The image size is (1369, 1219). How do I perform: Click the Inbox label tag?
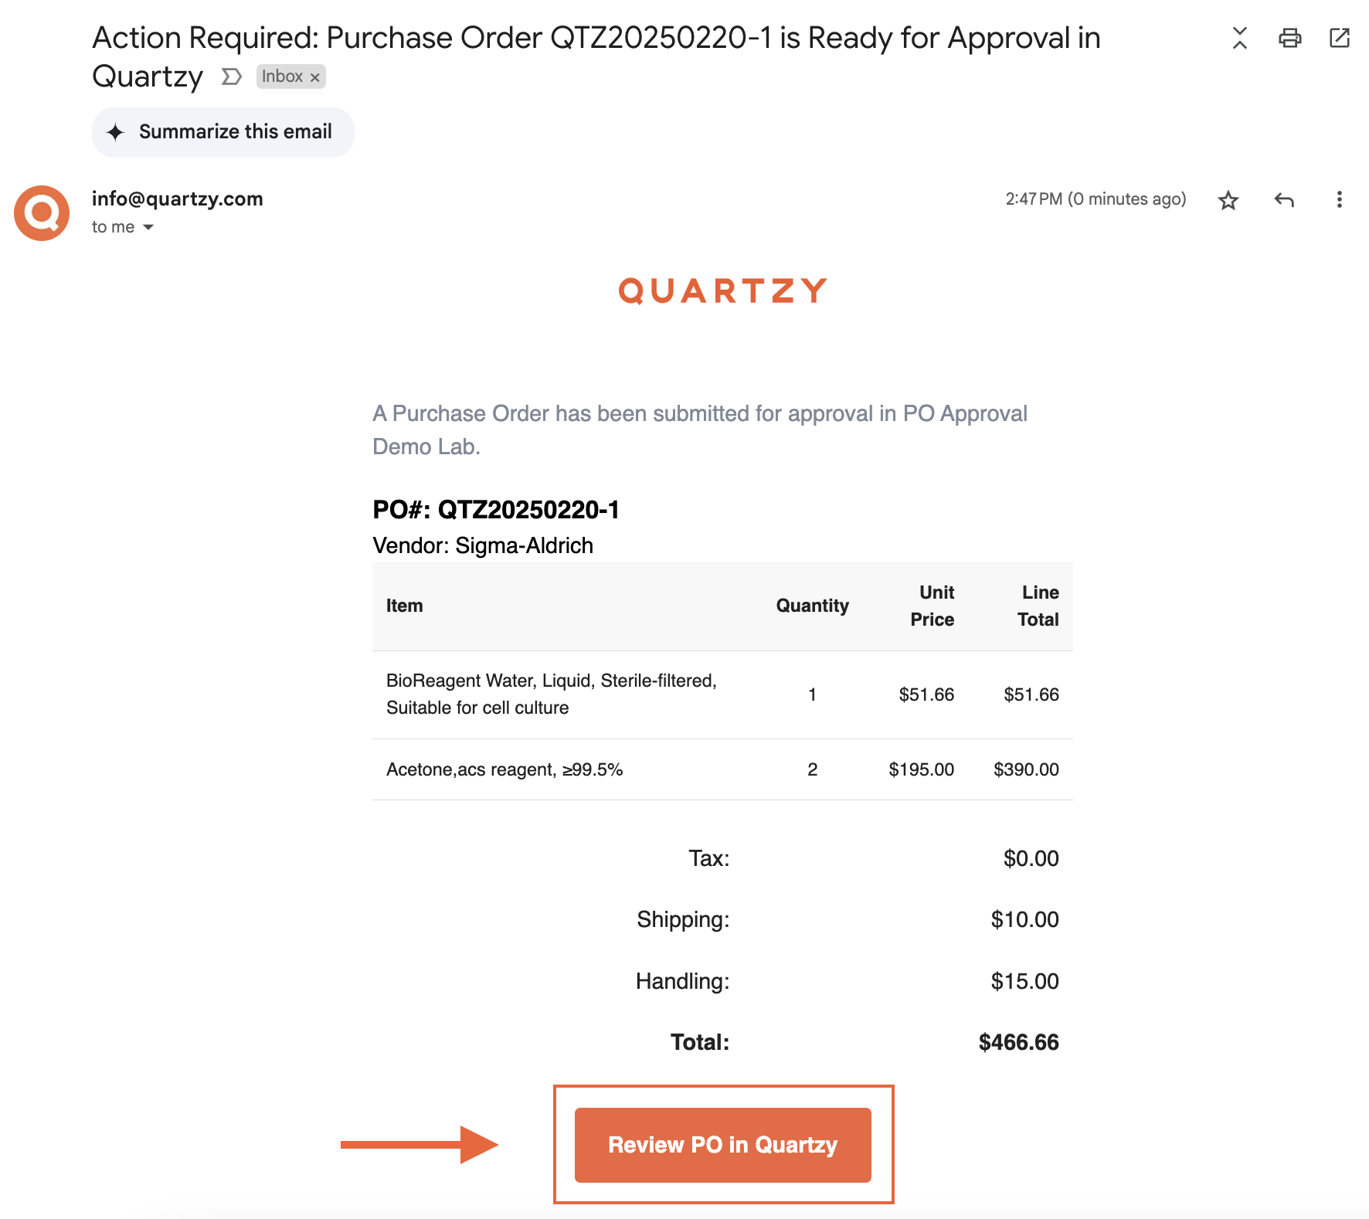tap(283, 76)
